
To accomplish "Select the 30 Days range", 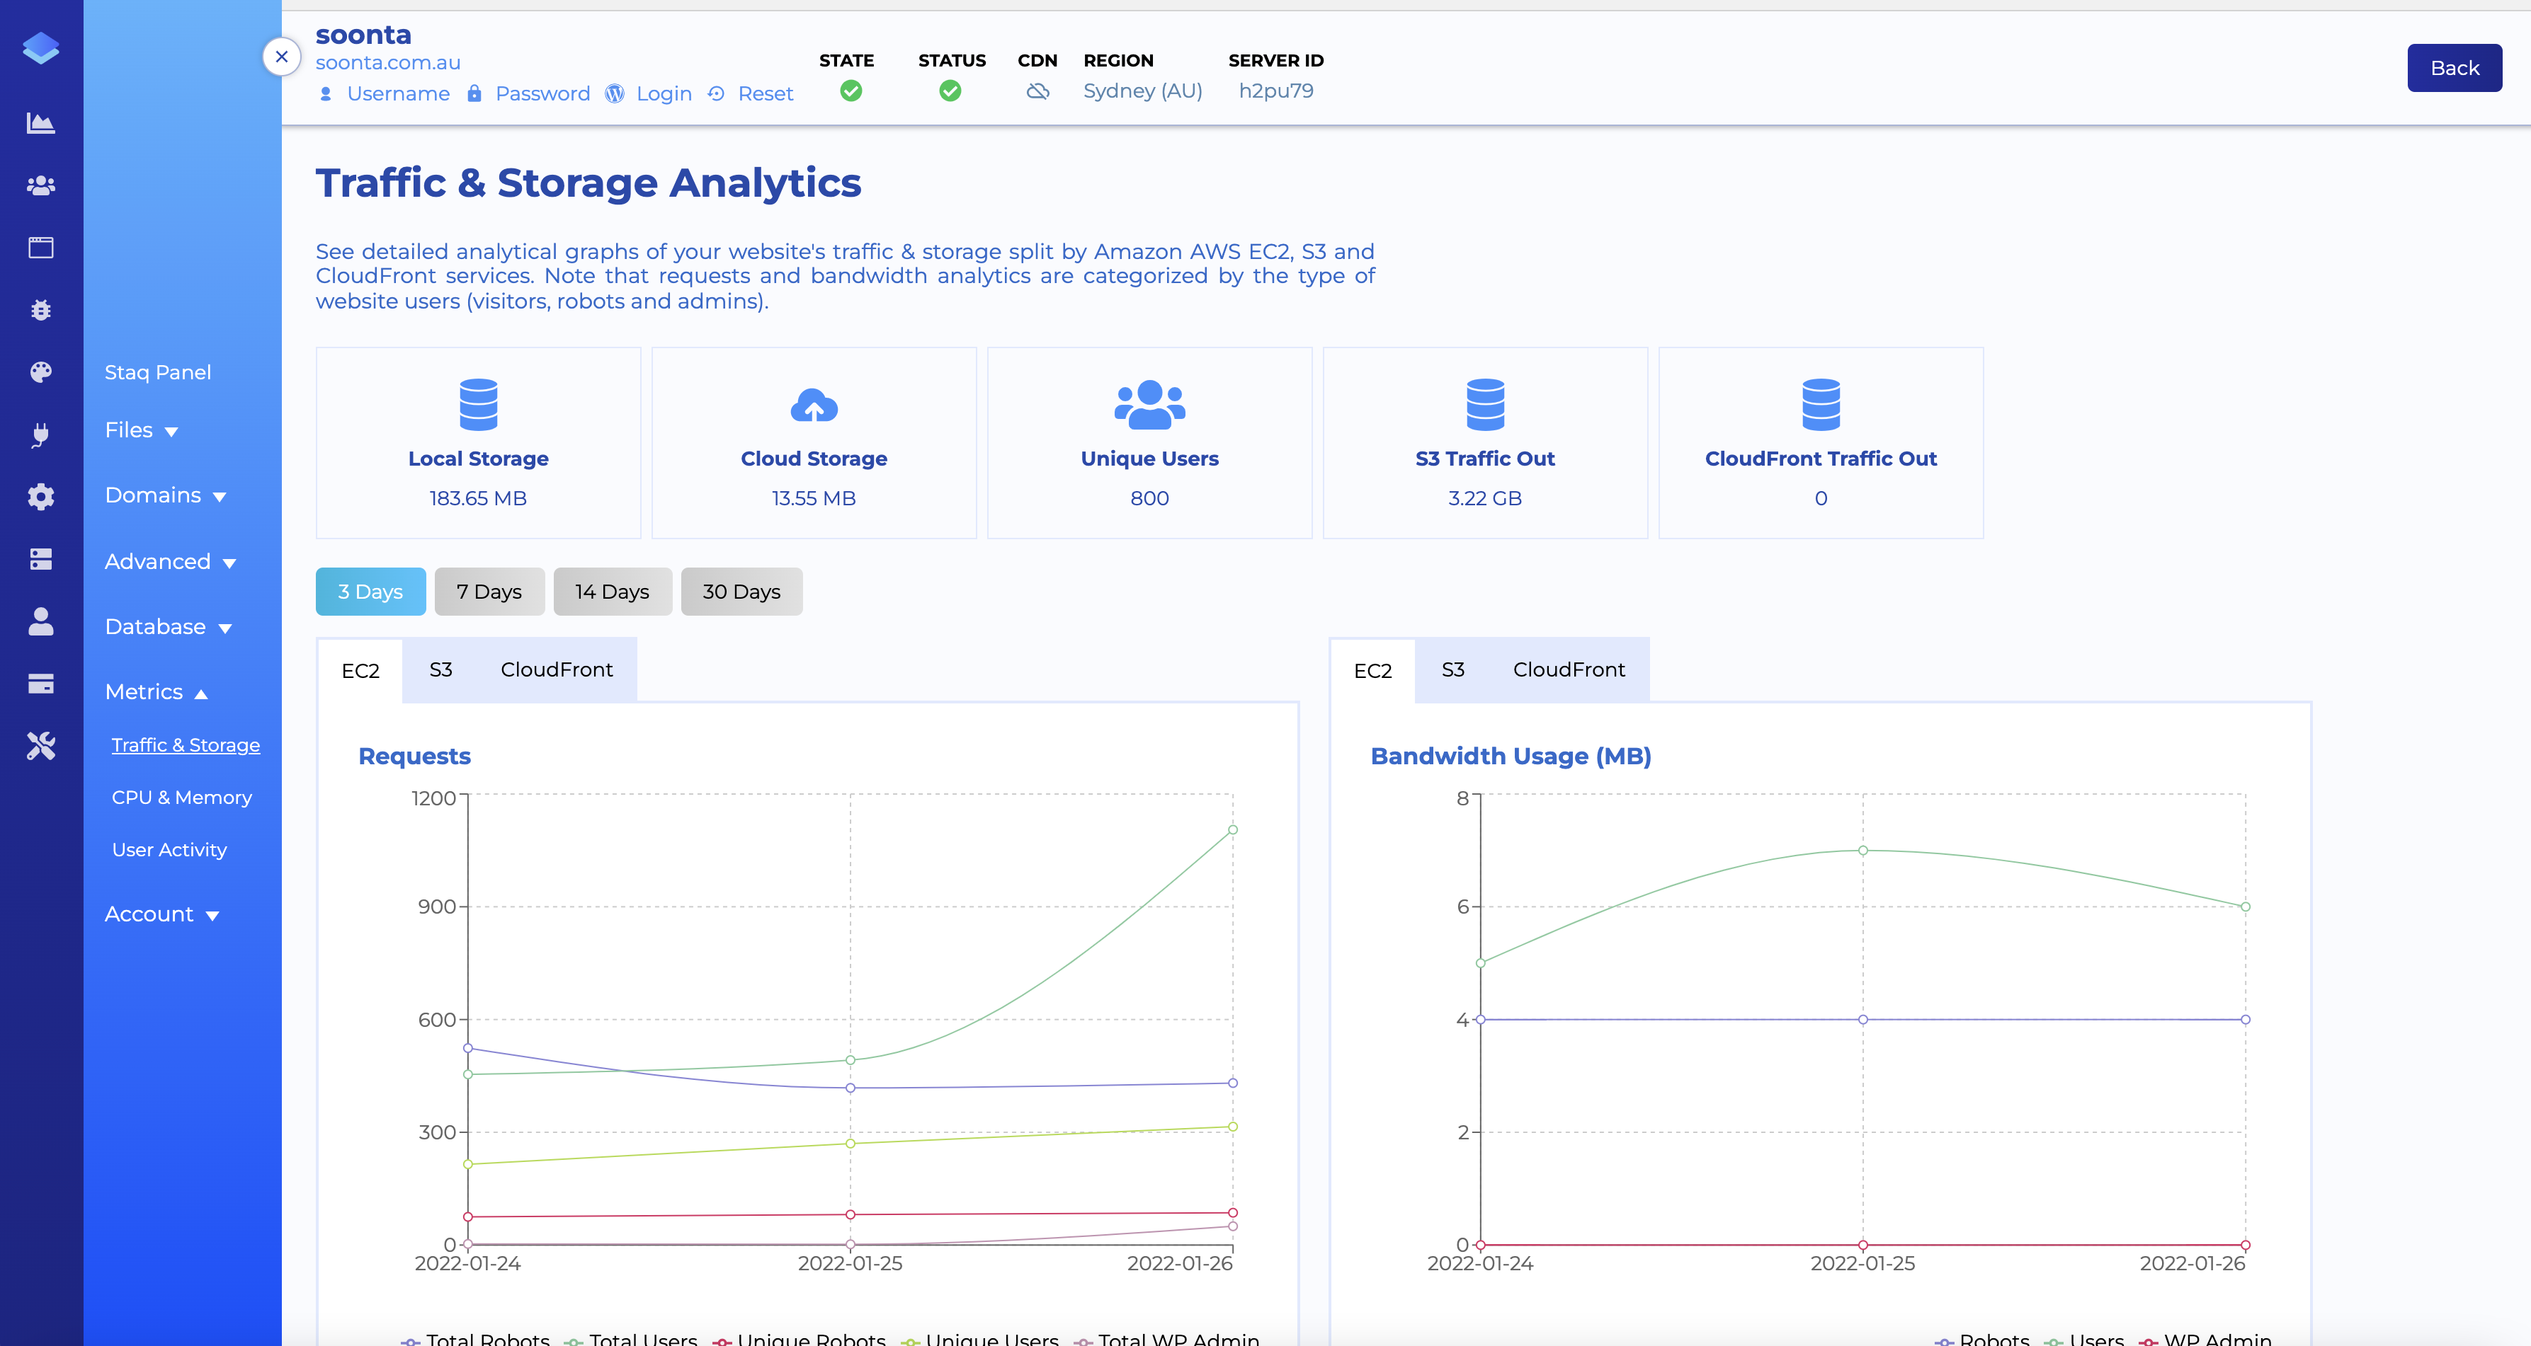I will [742, 591].
